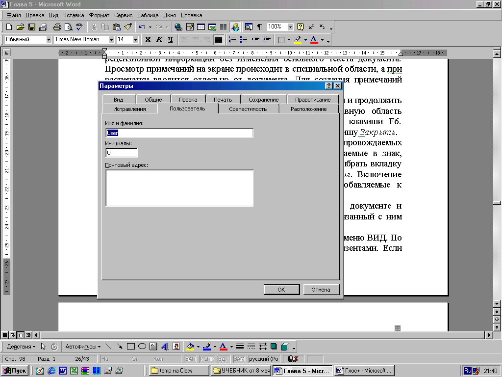Open the font size 14 dropdown
Image resolution: width=502 pixels, height=377 pixels.
tap(135, 39)
